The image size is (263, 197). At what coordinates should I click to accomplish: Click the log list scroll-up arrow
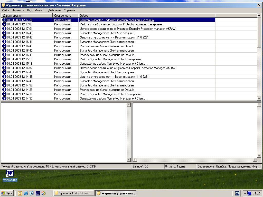259,15
